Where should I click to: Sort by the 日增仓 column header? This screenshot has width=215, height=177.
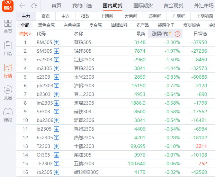[200, 34]
